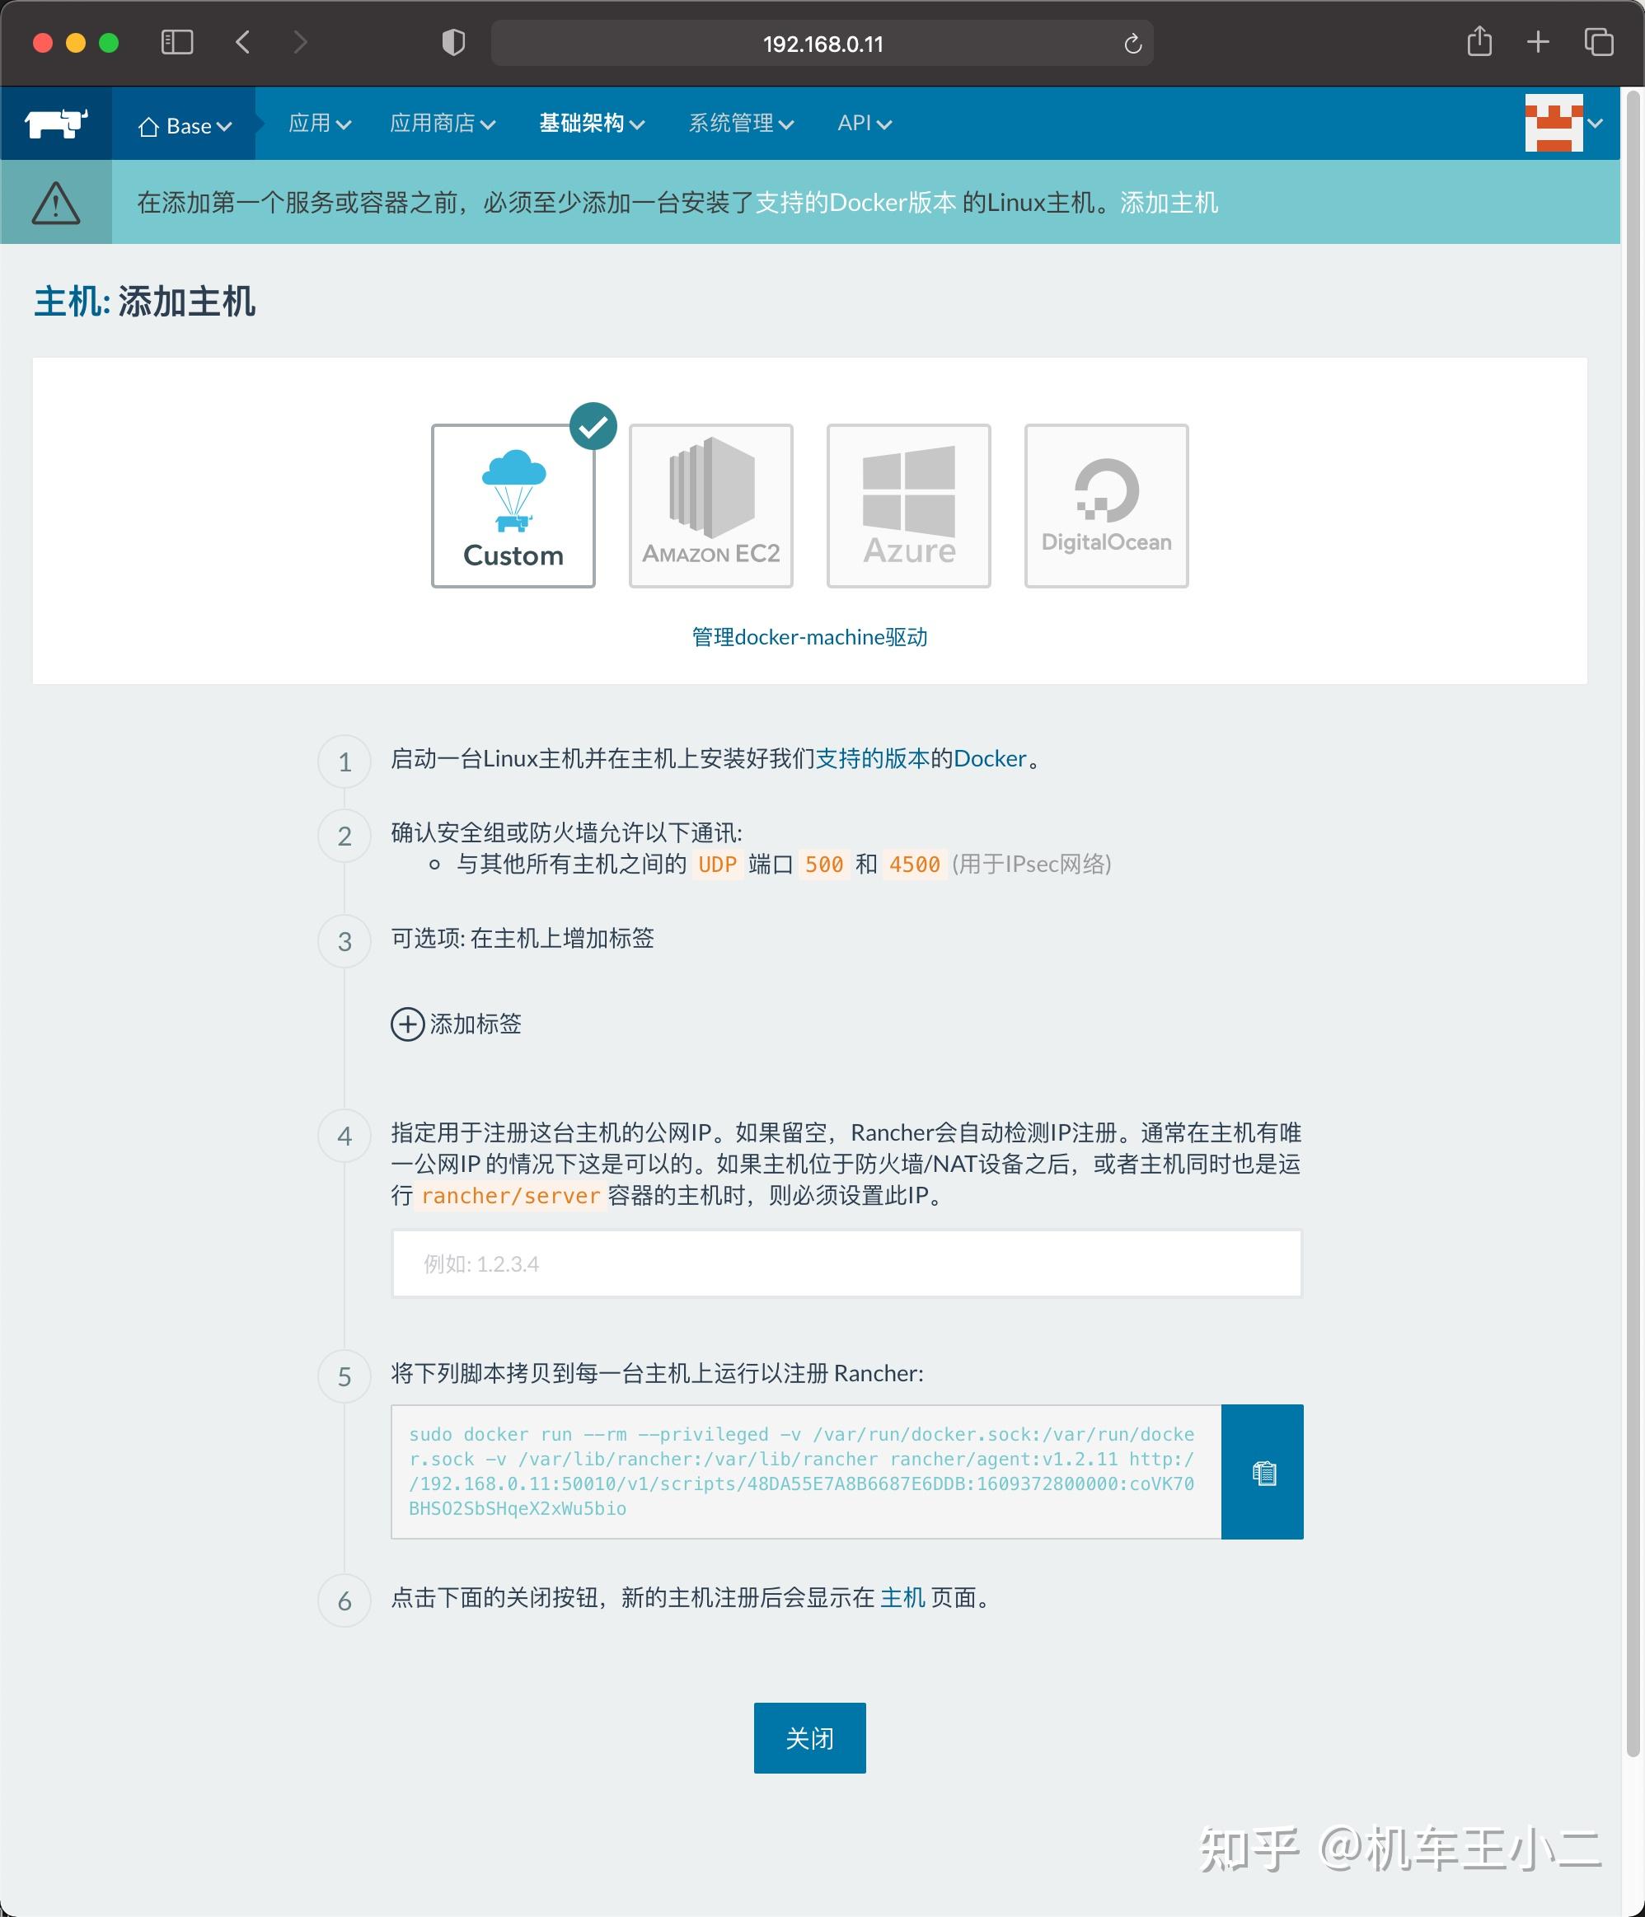Click the Safari sidebar toggle icon
This screenshot has height=1917, width=1645.
tap(176, 43)
